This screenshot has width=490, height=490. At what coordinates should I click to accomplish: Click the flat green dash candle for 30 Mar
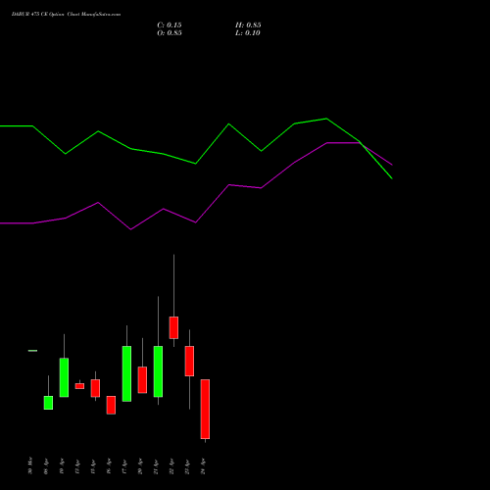click(x=32, y=351)
